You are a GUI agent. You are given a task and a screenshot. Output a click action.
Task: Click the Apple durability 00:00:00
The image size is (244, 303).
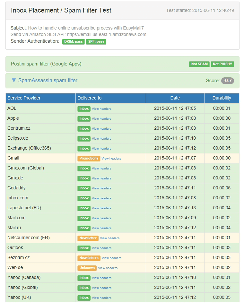(x=222, y=118)
